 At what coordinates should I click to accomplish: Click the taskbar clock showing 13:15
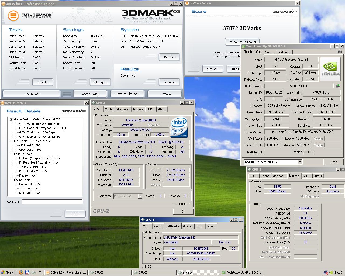(338, 272)
